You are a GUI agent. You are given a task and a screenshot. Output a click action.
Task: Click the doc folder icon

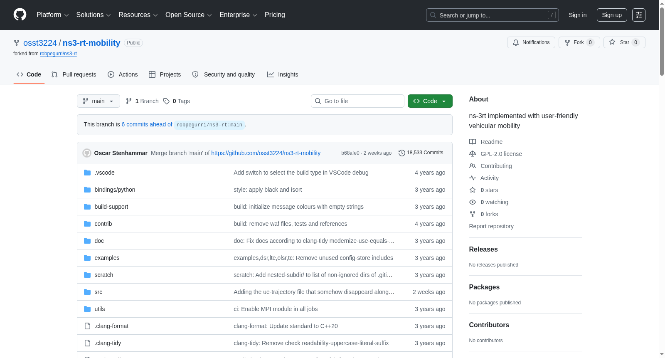click(x=87, y=241)
